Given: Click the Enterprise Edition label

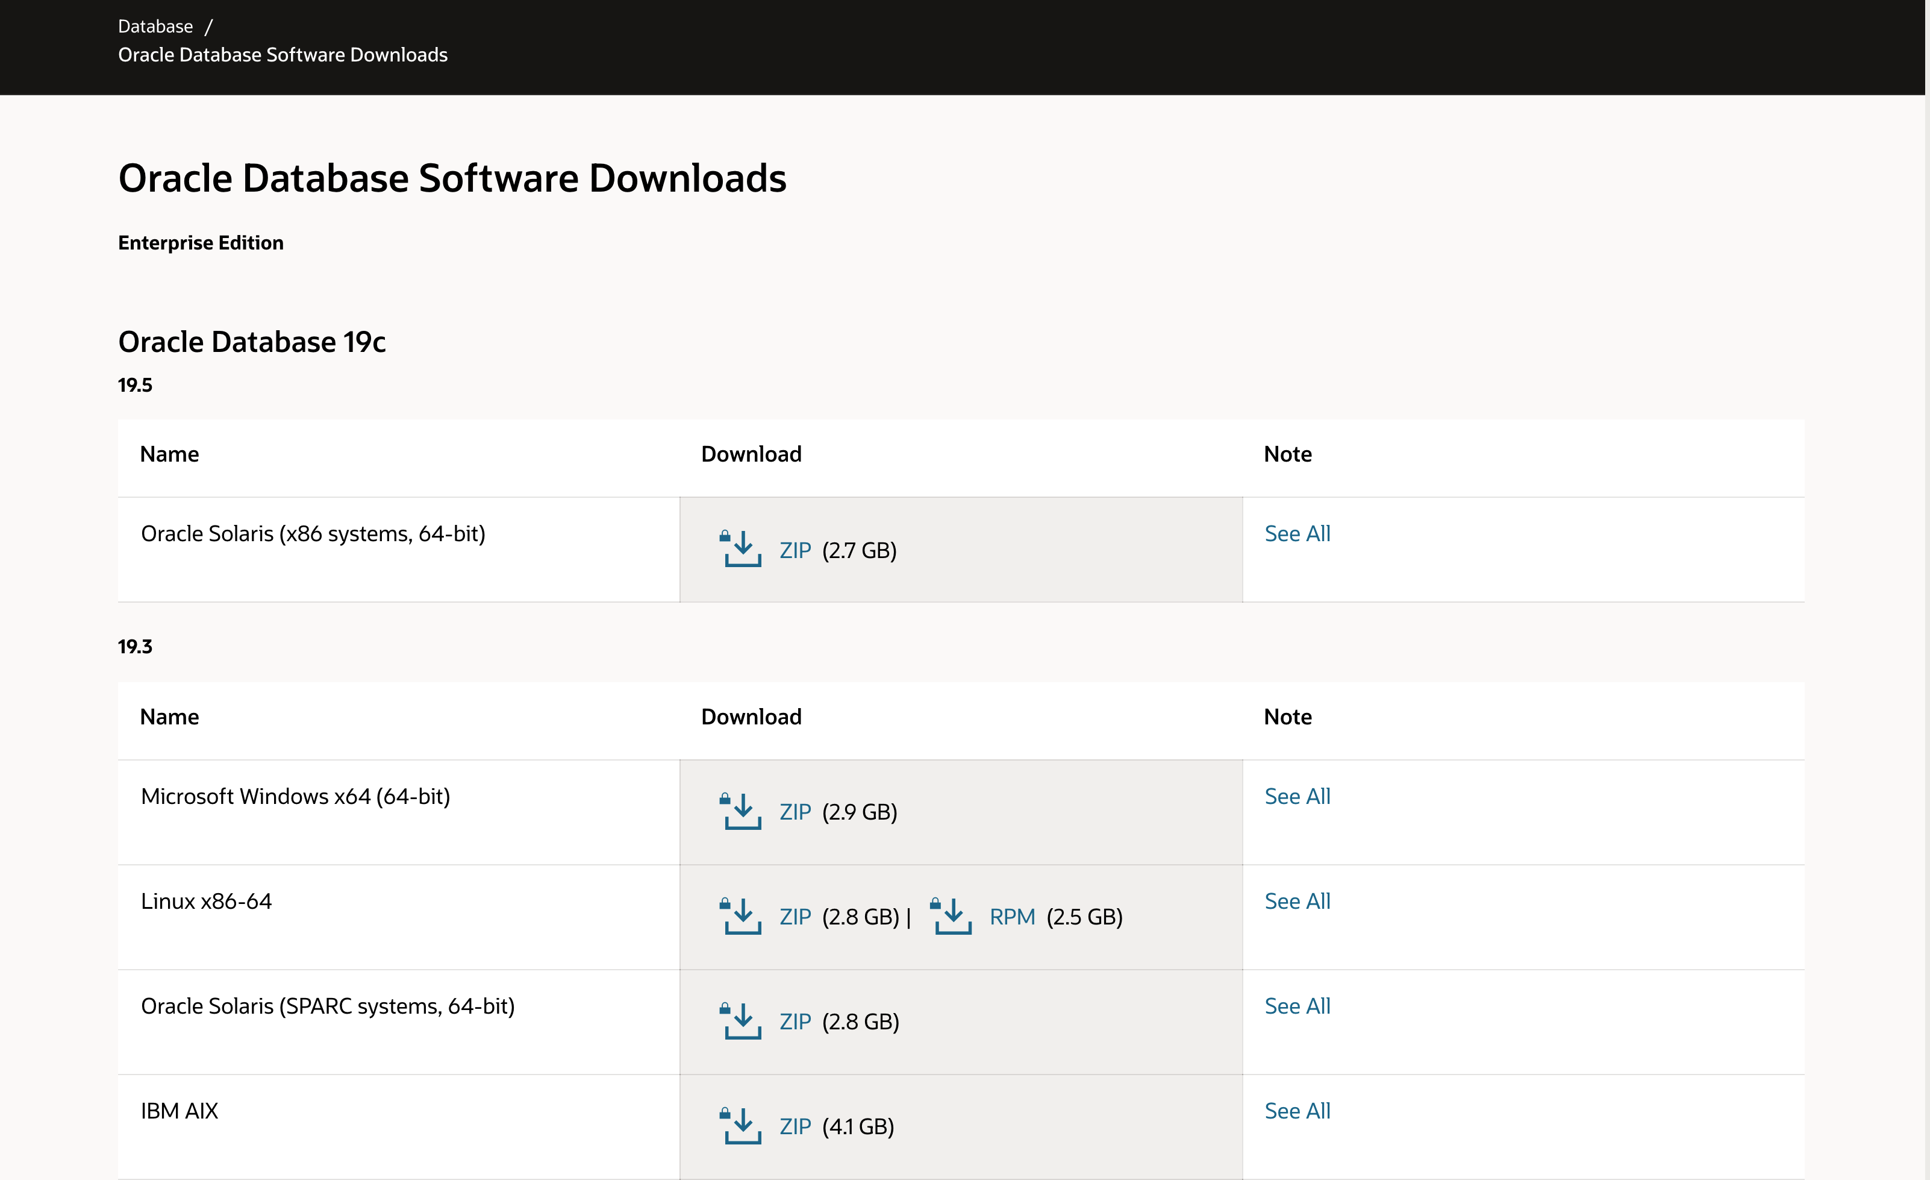Looking at the screenshot, I should coord(201,243).
